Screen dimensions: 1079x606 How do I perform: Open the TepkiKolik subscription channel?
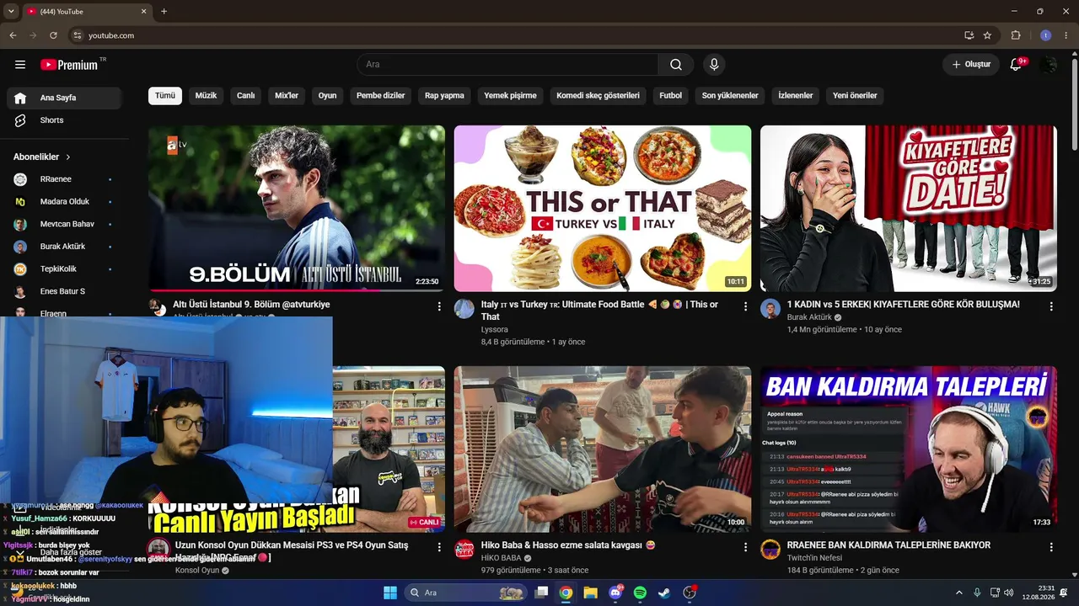point(64,269)
